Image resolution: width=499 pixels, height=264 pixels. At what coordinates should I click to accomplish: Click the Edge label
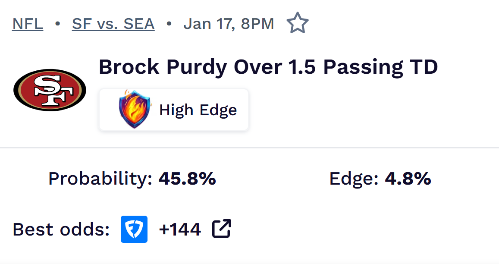(354, 179)
